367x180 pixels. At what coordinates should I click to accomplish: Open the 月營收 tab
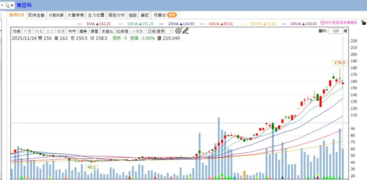165,15
